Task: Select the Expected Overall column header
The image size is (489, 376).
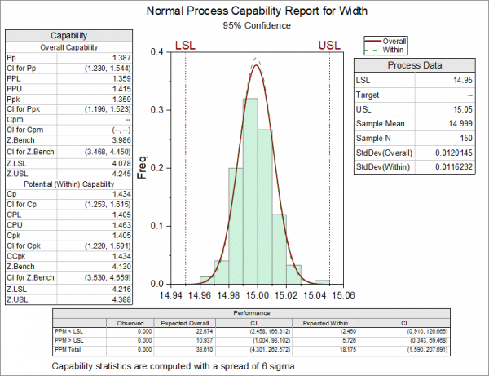Action: coord(185,323)
